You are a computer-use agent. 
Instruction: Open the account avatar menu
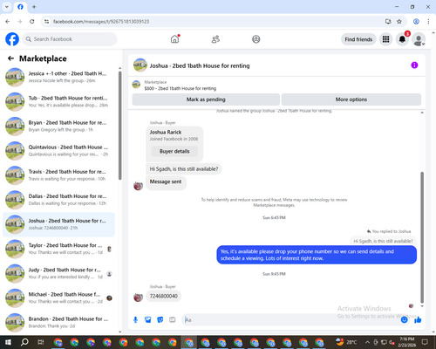point(419,39)
